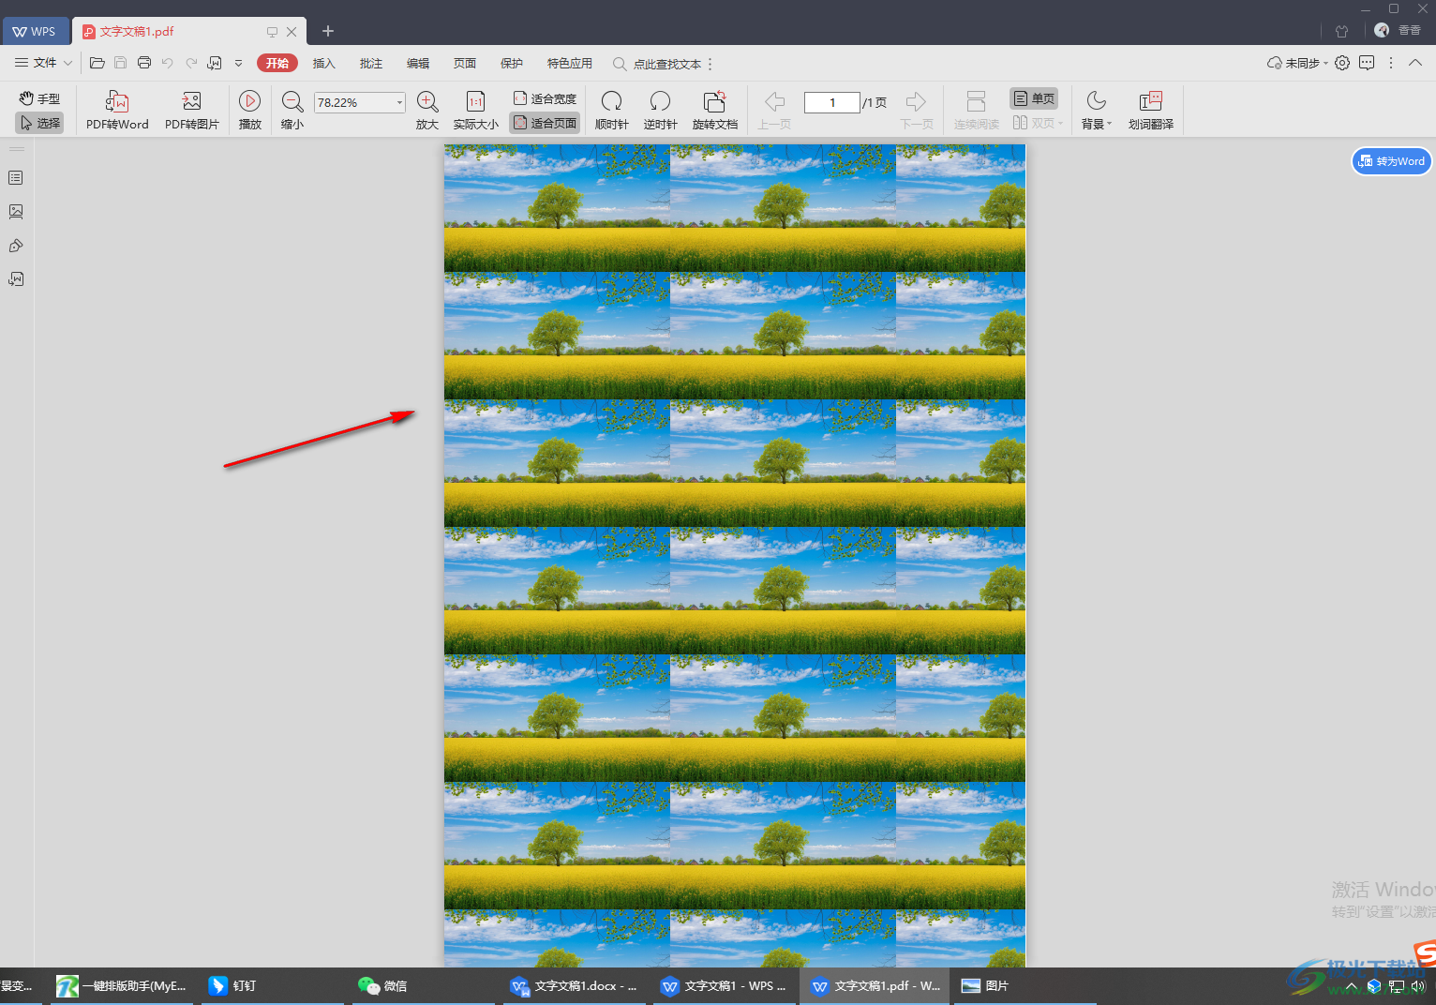Viewport: 1436px width, 1005px height.
Task: Switch to 文字文稿1 - WPS taskbar window
Action: click(x=724, y=986)
